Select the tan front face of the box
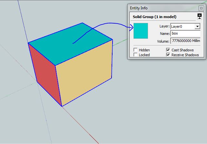 coord(84,73)
